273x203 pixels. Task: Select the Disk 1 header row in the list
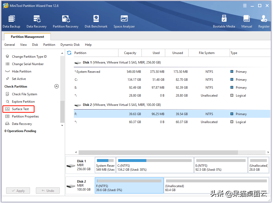click(x=172, y=62)
